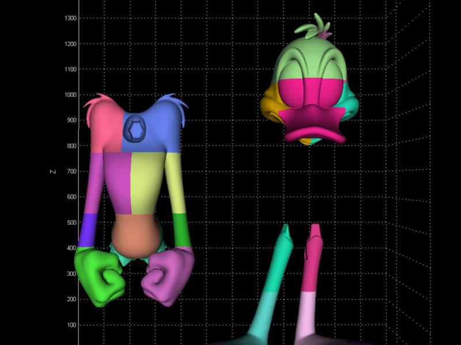Select the teal upper leg segment
Screen dimensions: 461x345
click(x=279, y=261)
